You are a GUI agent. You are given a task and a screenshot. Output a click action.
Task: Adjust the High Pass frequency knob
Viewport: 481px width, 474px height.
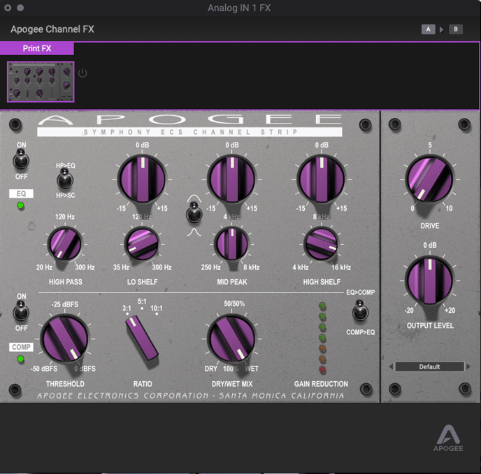click(65, 244)
